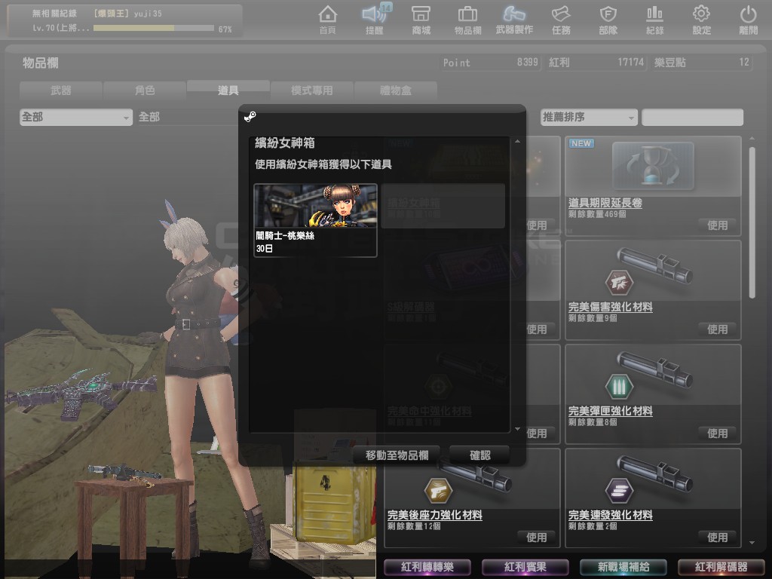Screen dimensions: 772x579
Task: Click the Steam logo in dialog header
Action: pyautogui.click(x=250, y=117)
